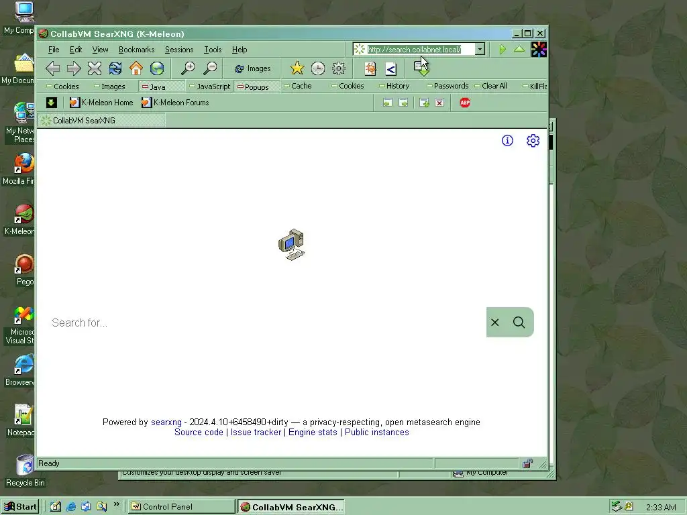Go up a level with the green up triangle
The width and height of the screenshot is (687, 515).
[x=519, y=49]
